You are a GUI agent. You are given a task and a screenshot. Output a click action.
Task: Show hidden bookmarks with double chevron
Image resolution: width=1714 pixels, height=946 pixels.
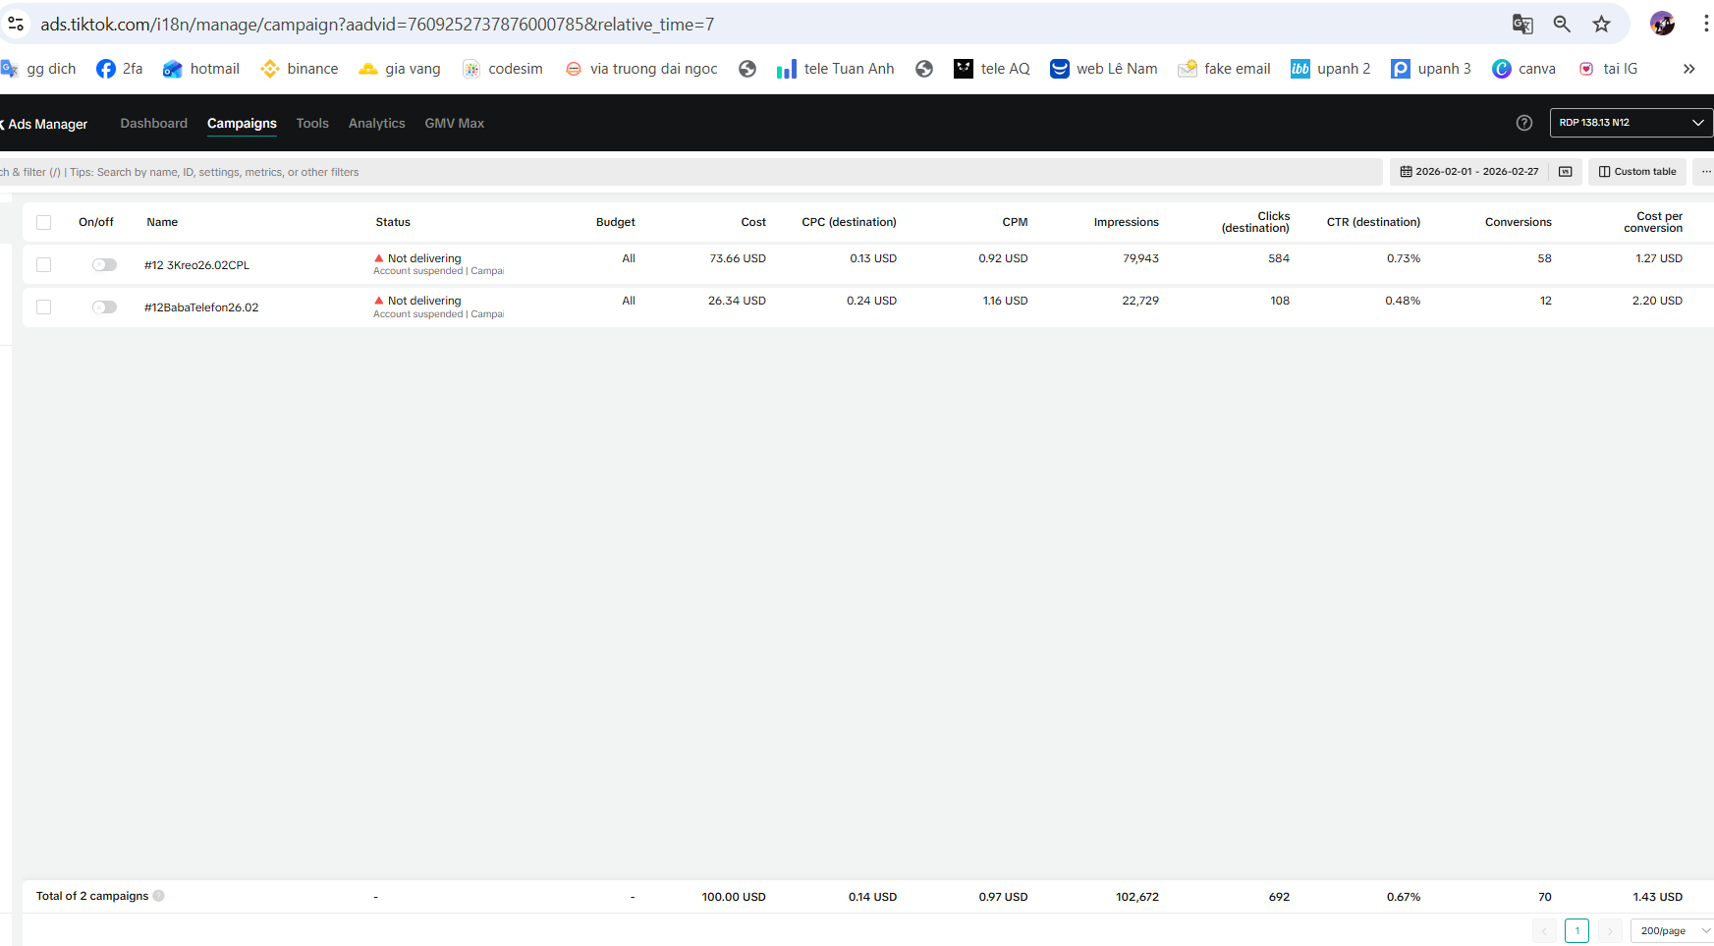click(1689, 69)
